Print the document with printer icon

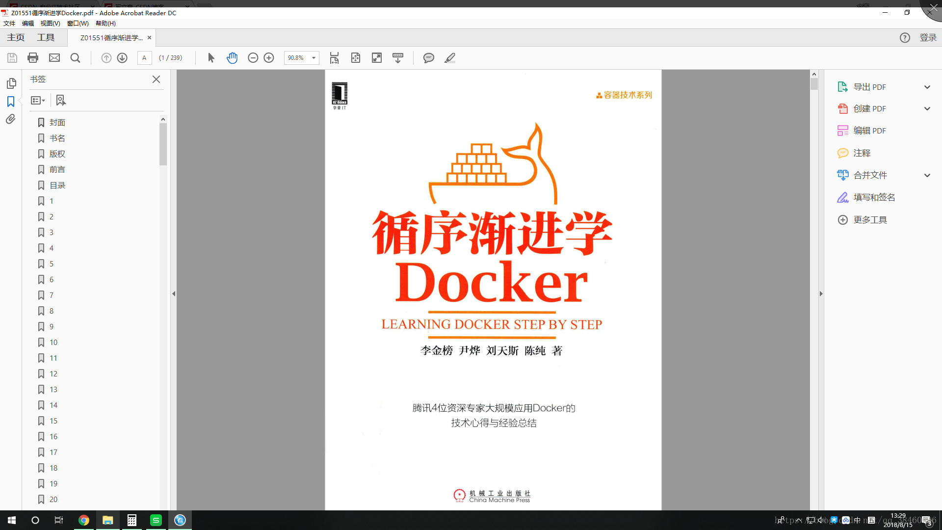tap(33, 58)
